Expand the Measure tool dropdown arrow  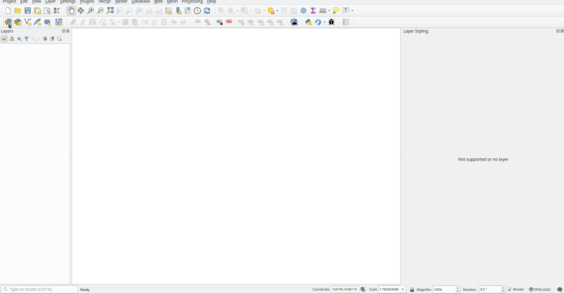[329, 11]
